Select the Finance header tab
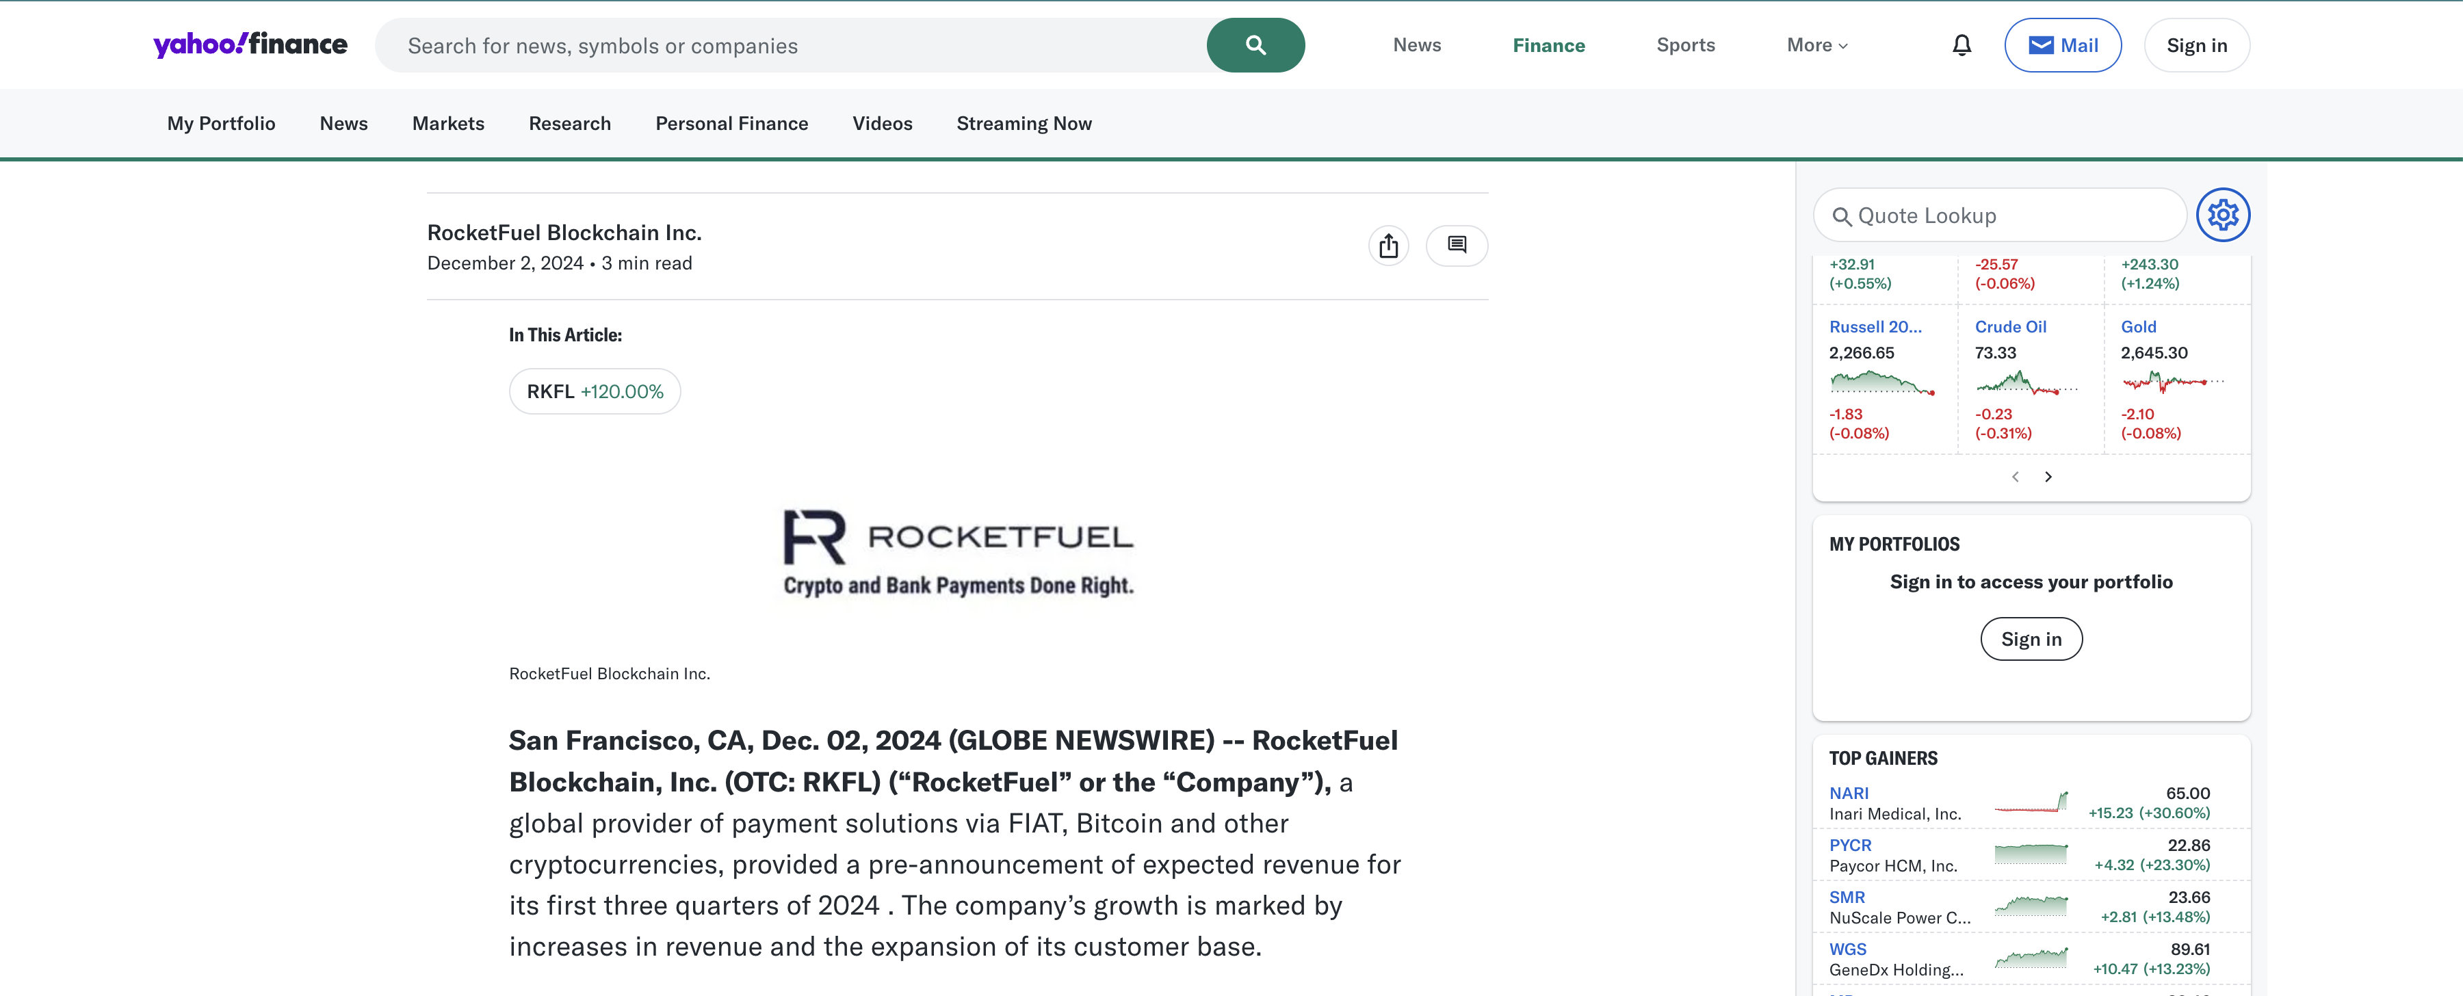 [1548, 45]
